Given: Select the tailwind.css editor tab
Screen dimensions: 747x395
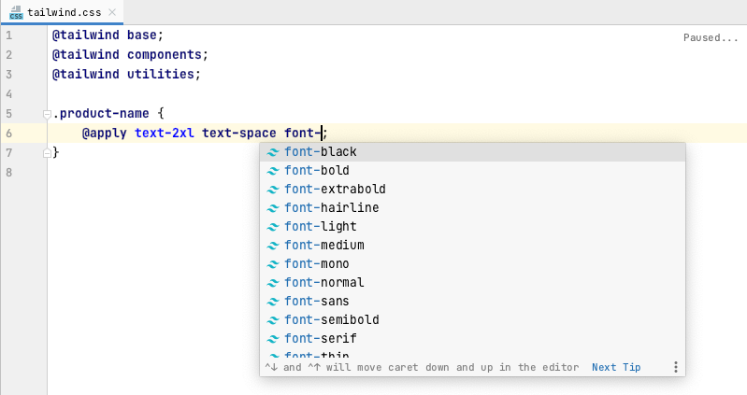Looking at the screenshot, I should pyautogui.click(x=62, y=12).
